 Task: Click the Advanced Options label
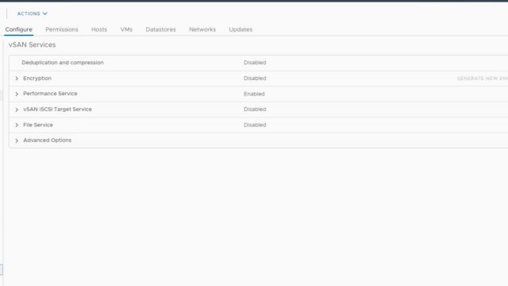48,140
